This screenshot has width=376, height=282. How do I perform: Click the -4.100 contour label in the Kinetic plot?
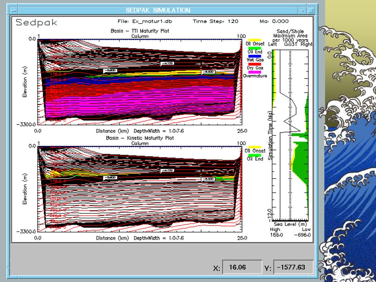click(167, 170)
